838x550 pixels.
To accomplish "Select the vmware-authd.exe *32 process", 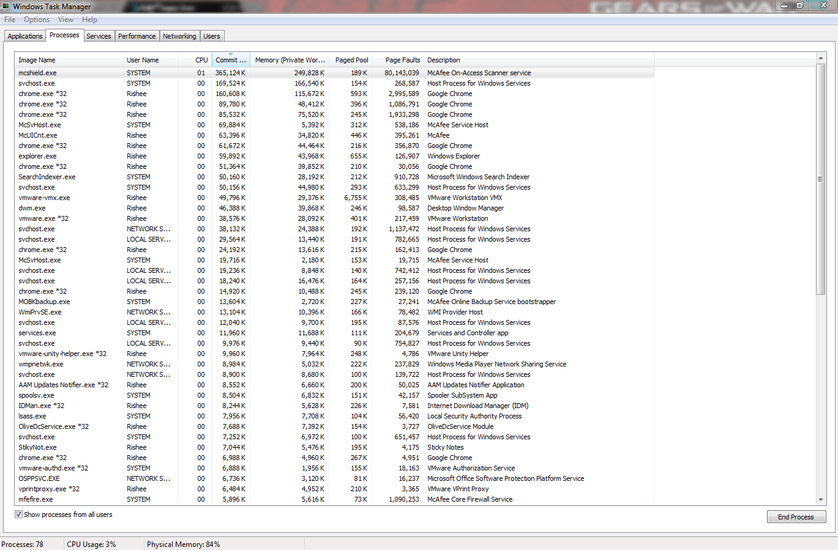I will pyautogui.click(x=334, y=468).
